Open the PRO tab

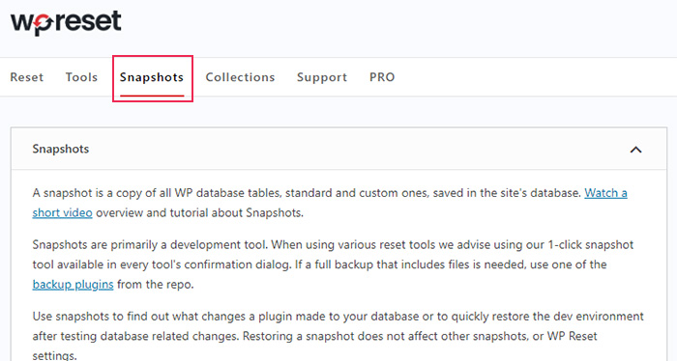coord(382,77)
